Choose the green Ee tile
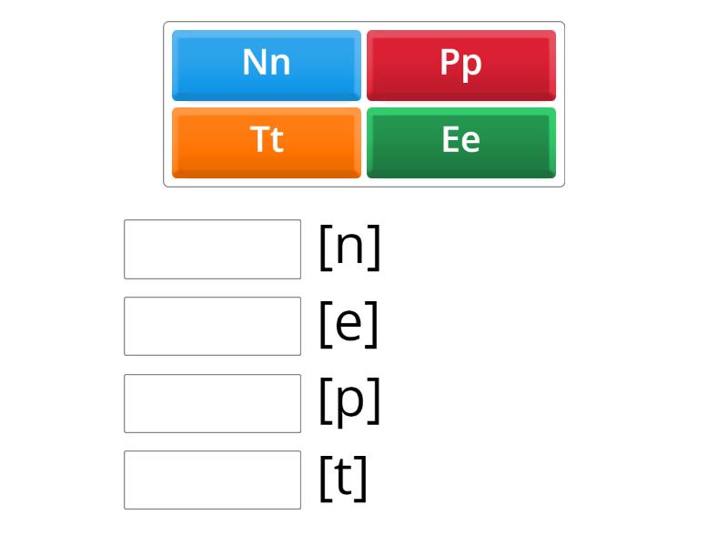The height and width of the screenshot is (546, 728). [x=460, y=142]
